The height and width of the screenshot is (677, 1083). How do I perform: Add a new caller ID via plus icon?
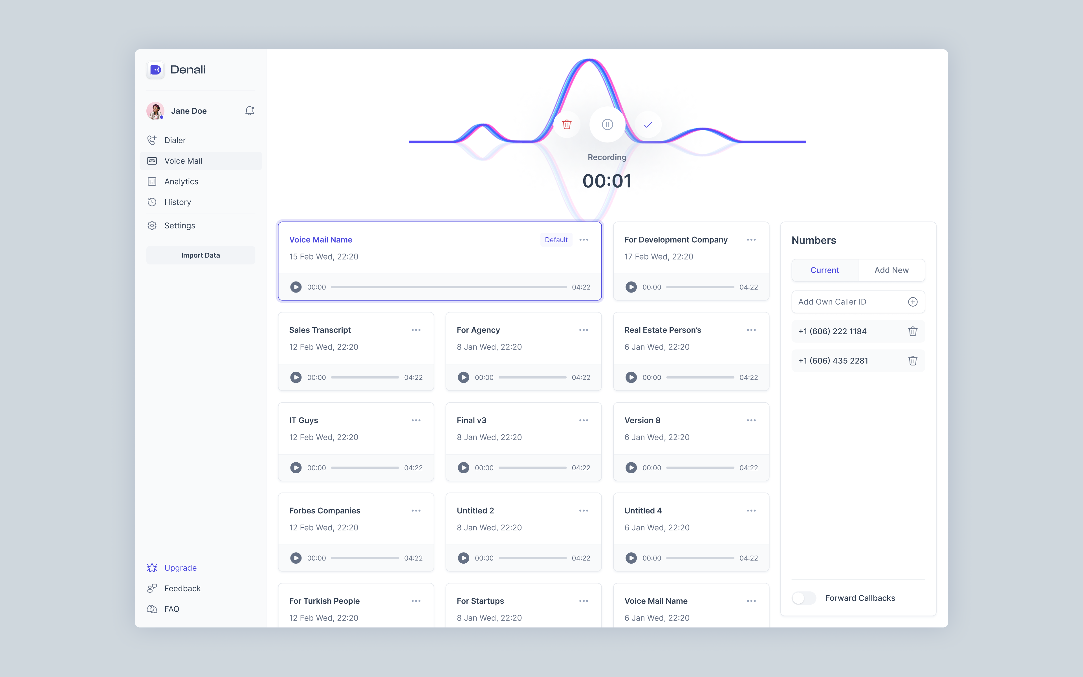click(913, 302)
